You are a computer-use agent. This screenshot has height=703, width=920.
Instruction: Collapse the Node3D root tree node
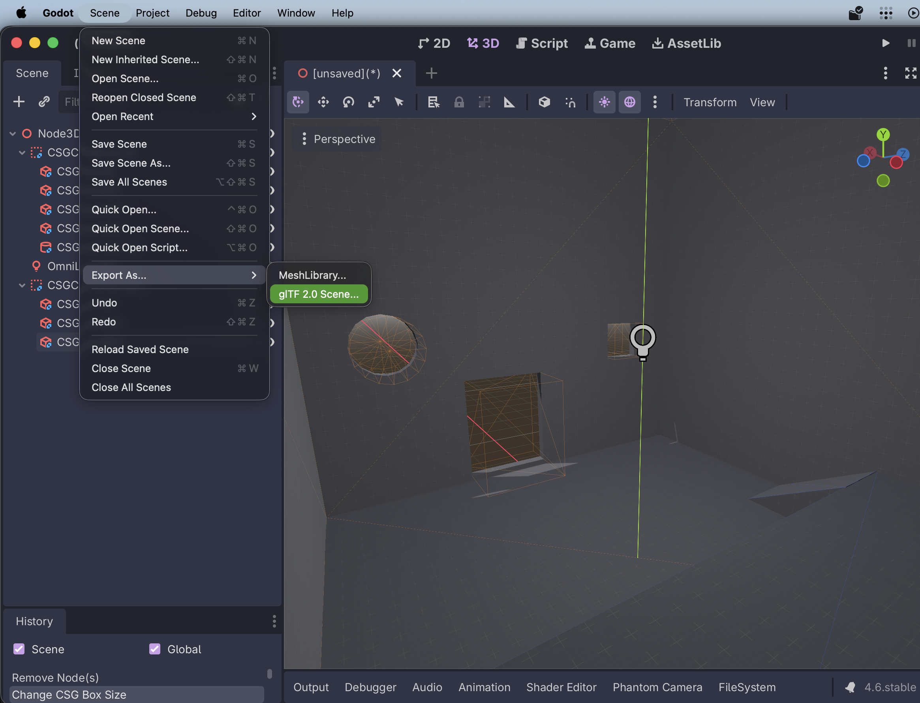click(13, 133)
